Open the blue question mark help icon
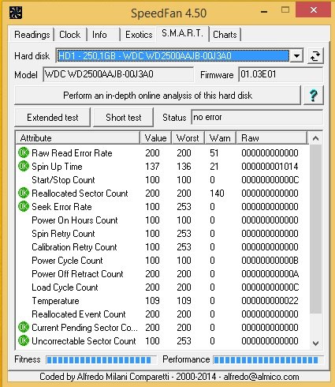 pos(313,95)
